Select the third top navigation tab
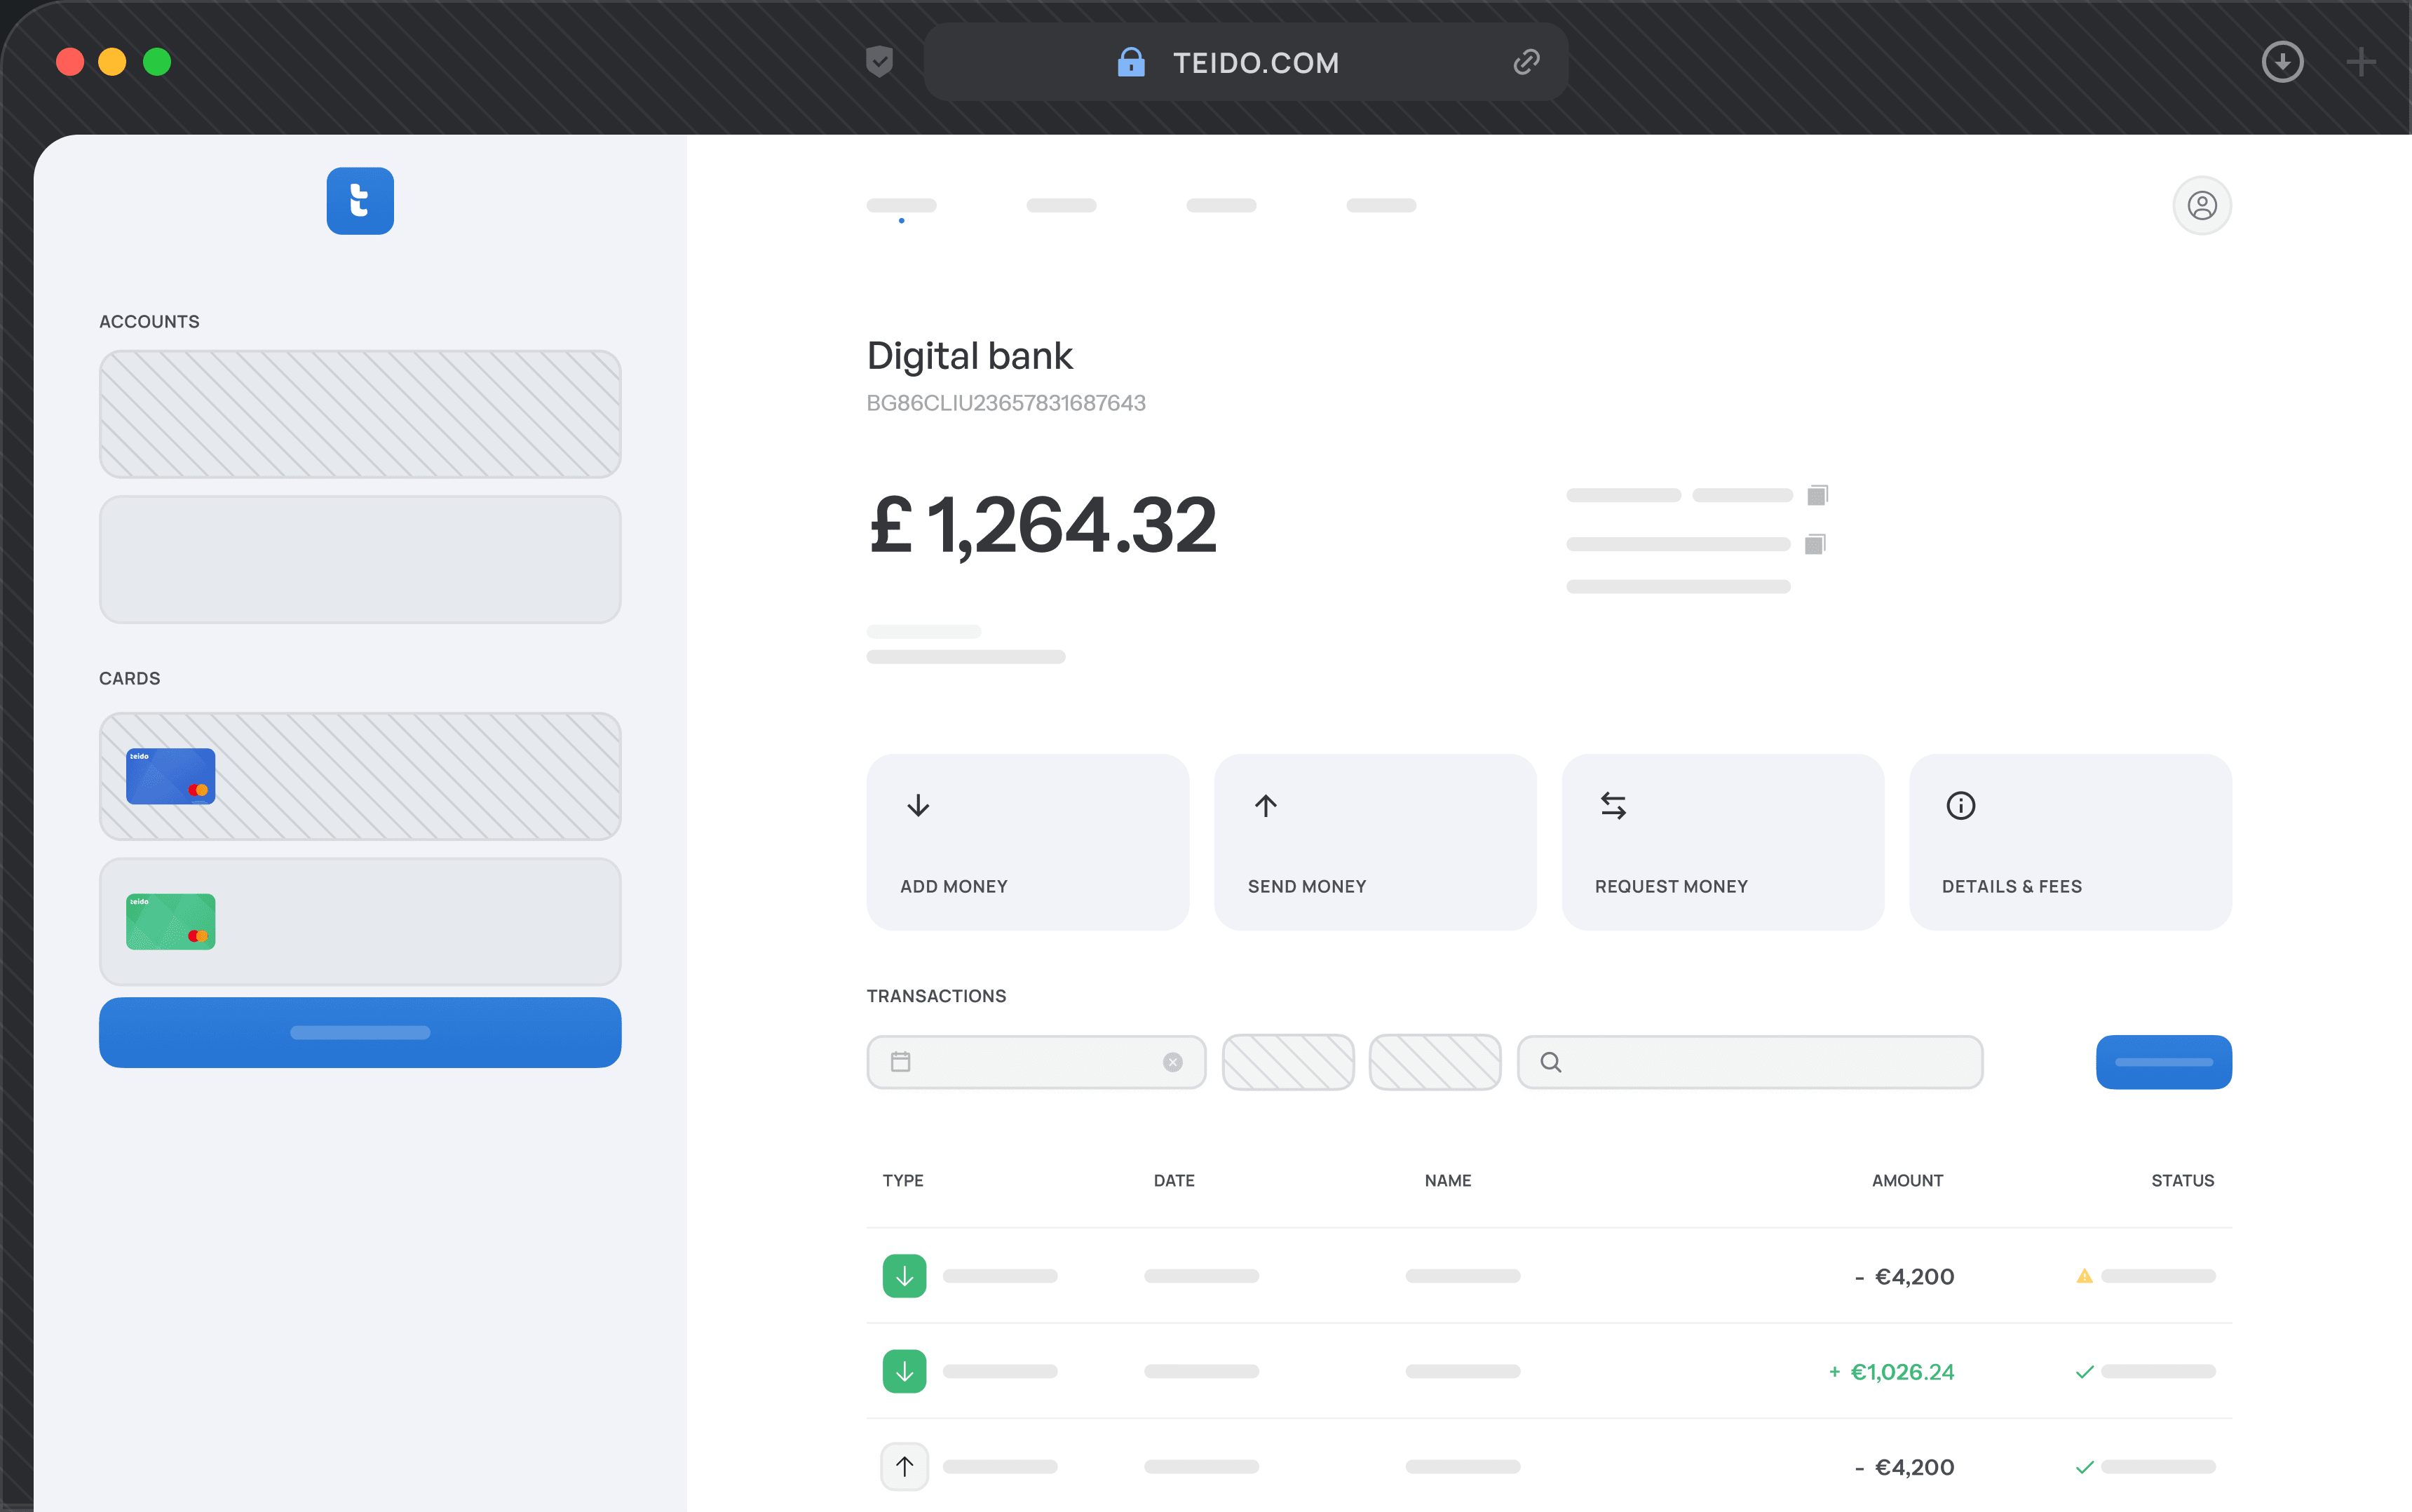The height and width of the screenshot is (1512, 2412). [1221, 206]
